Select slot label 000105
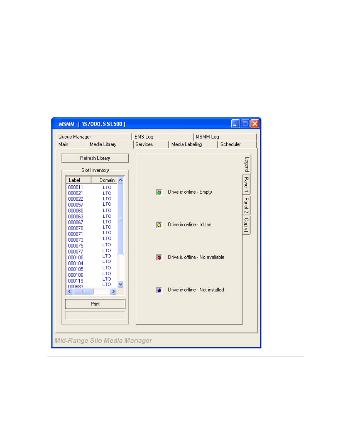 tap(75, 269)
